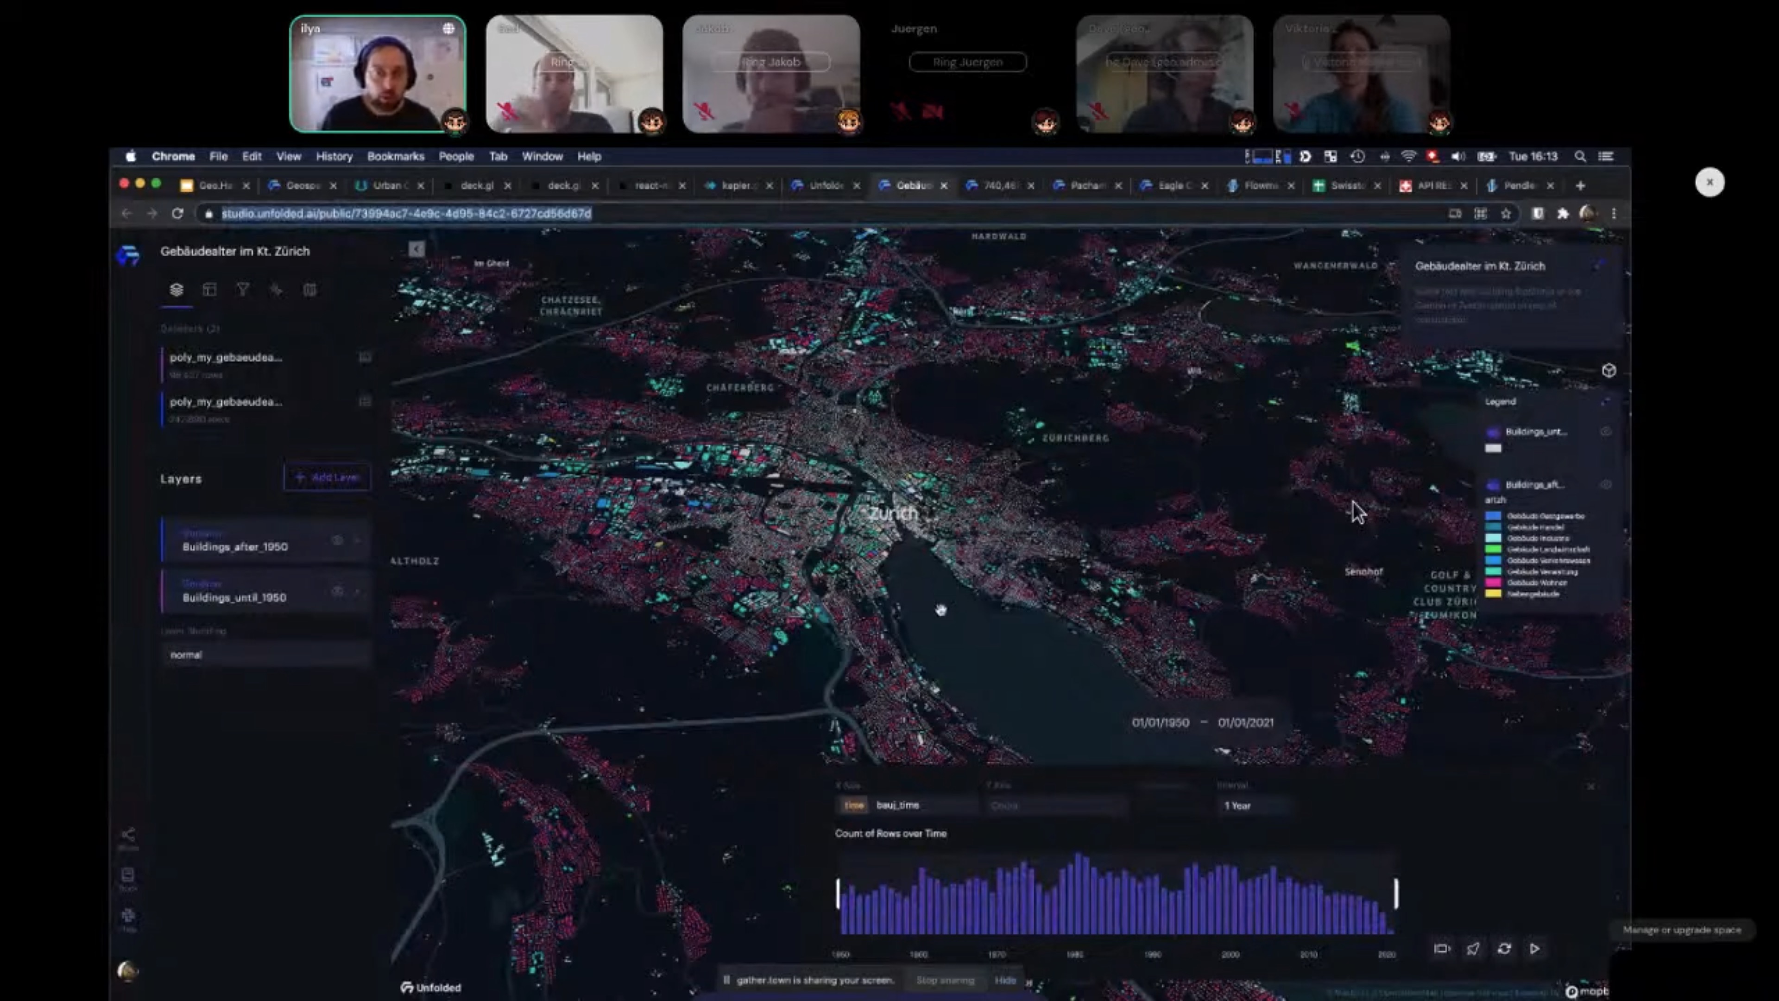Open the Chrome History menu

[x=334, y=157]
